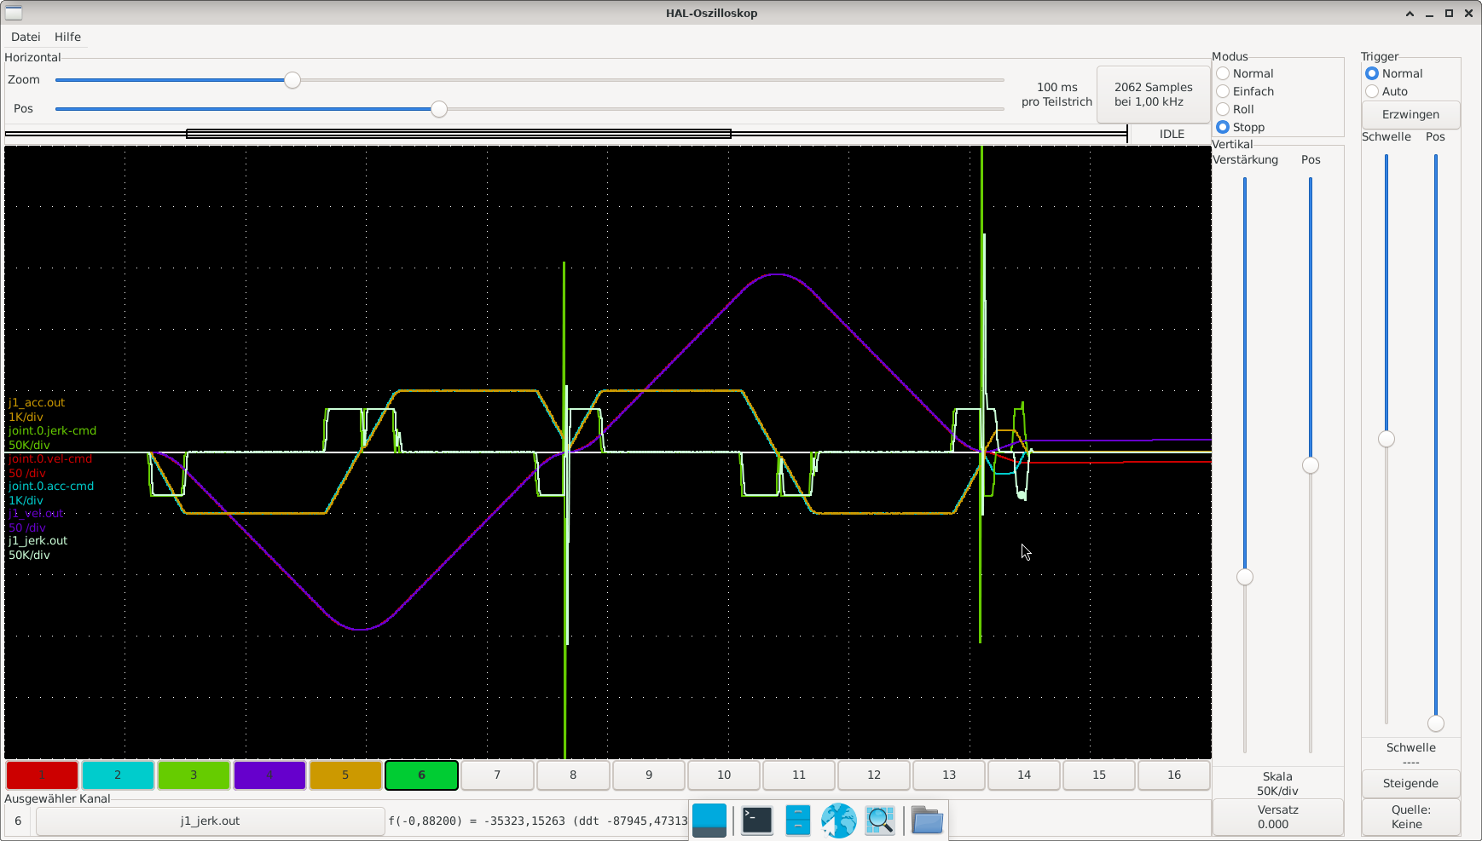Click the horizontal Zoom slider handle
This screenshot has height=841, width=1482.
coord(292,80)
